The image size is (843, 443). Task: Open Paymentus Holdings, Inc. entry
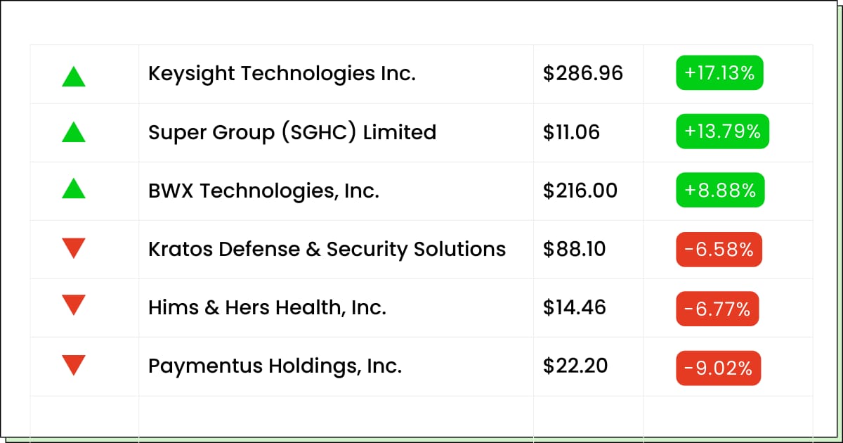[x=275, y=366]
